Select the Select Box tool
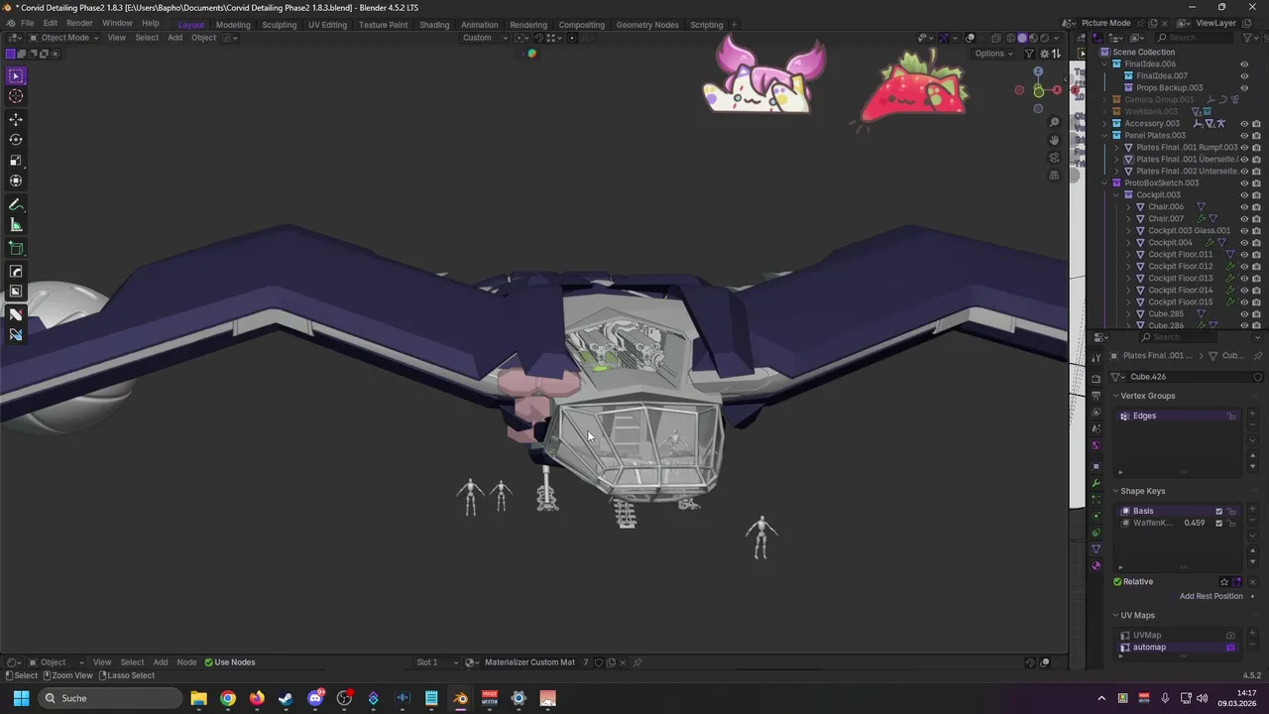1269x714 pixels. coord(16,76)
